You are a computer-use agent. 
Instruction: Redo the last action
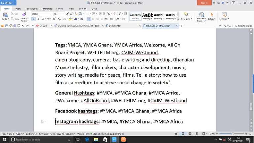(x=27, y=26)
